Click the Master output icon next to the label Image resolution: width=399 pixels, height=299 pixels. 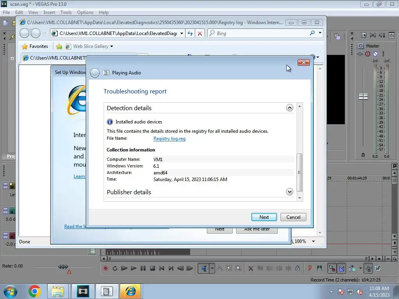(361, 46)
